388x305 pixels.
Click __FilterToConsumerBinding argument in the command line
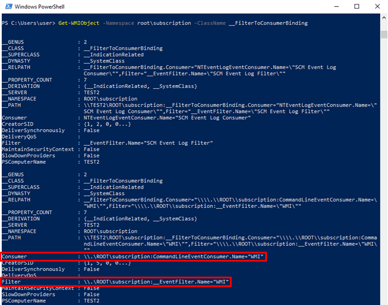click(x=268, y=23)
